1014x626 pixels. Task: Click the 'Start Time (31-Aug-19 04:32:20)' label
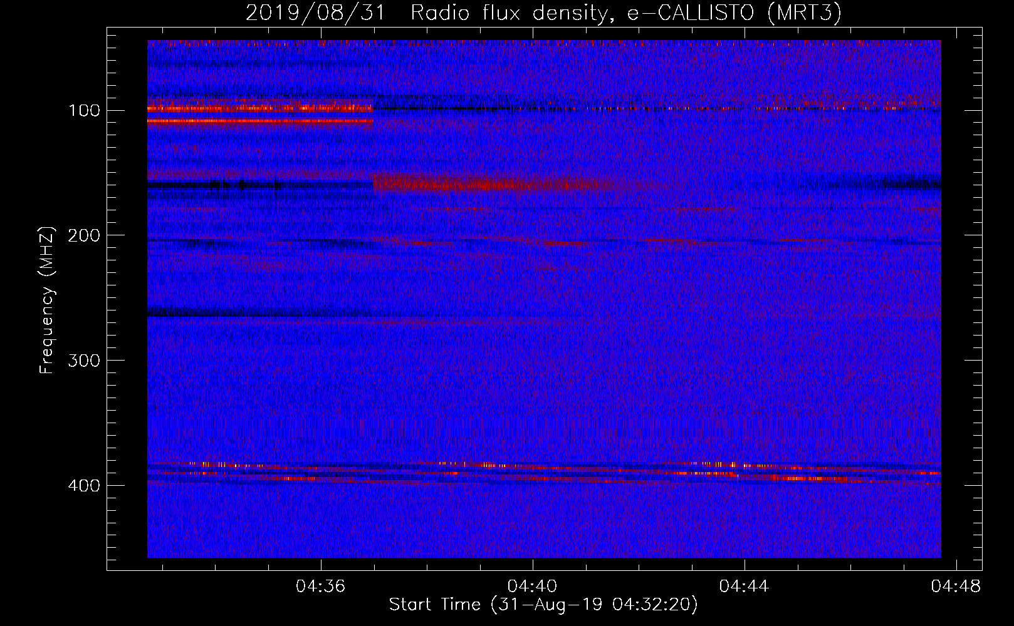tap(543, 605)
